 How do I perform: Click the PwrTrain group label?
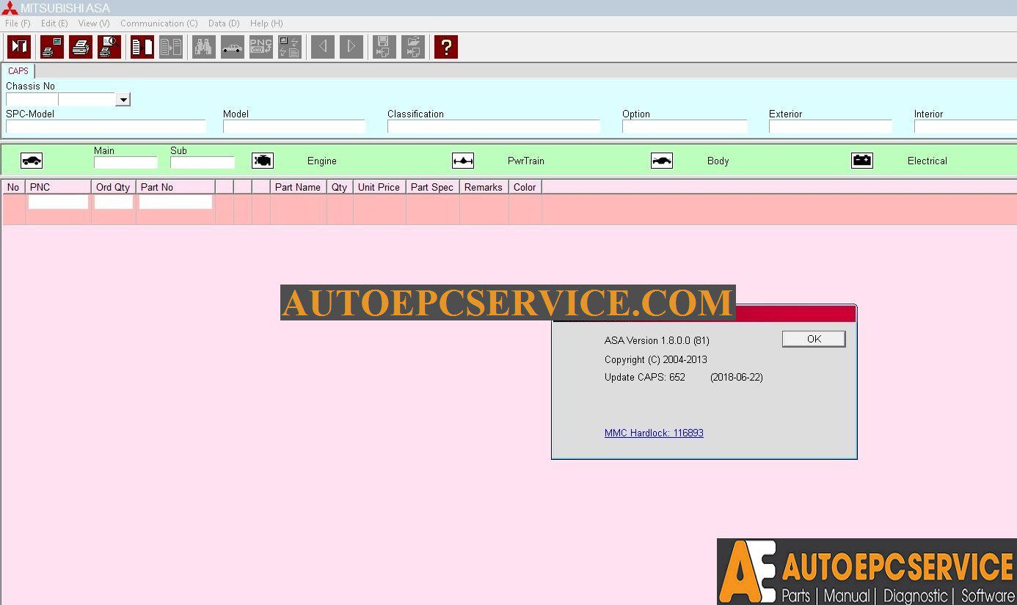tap(526, 161)
